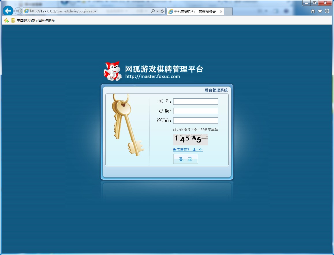Open the 中国光大银行信用卡地带 bookmark
The image size is (334, 255).
[33, 20]
